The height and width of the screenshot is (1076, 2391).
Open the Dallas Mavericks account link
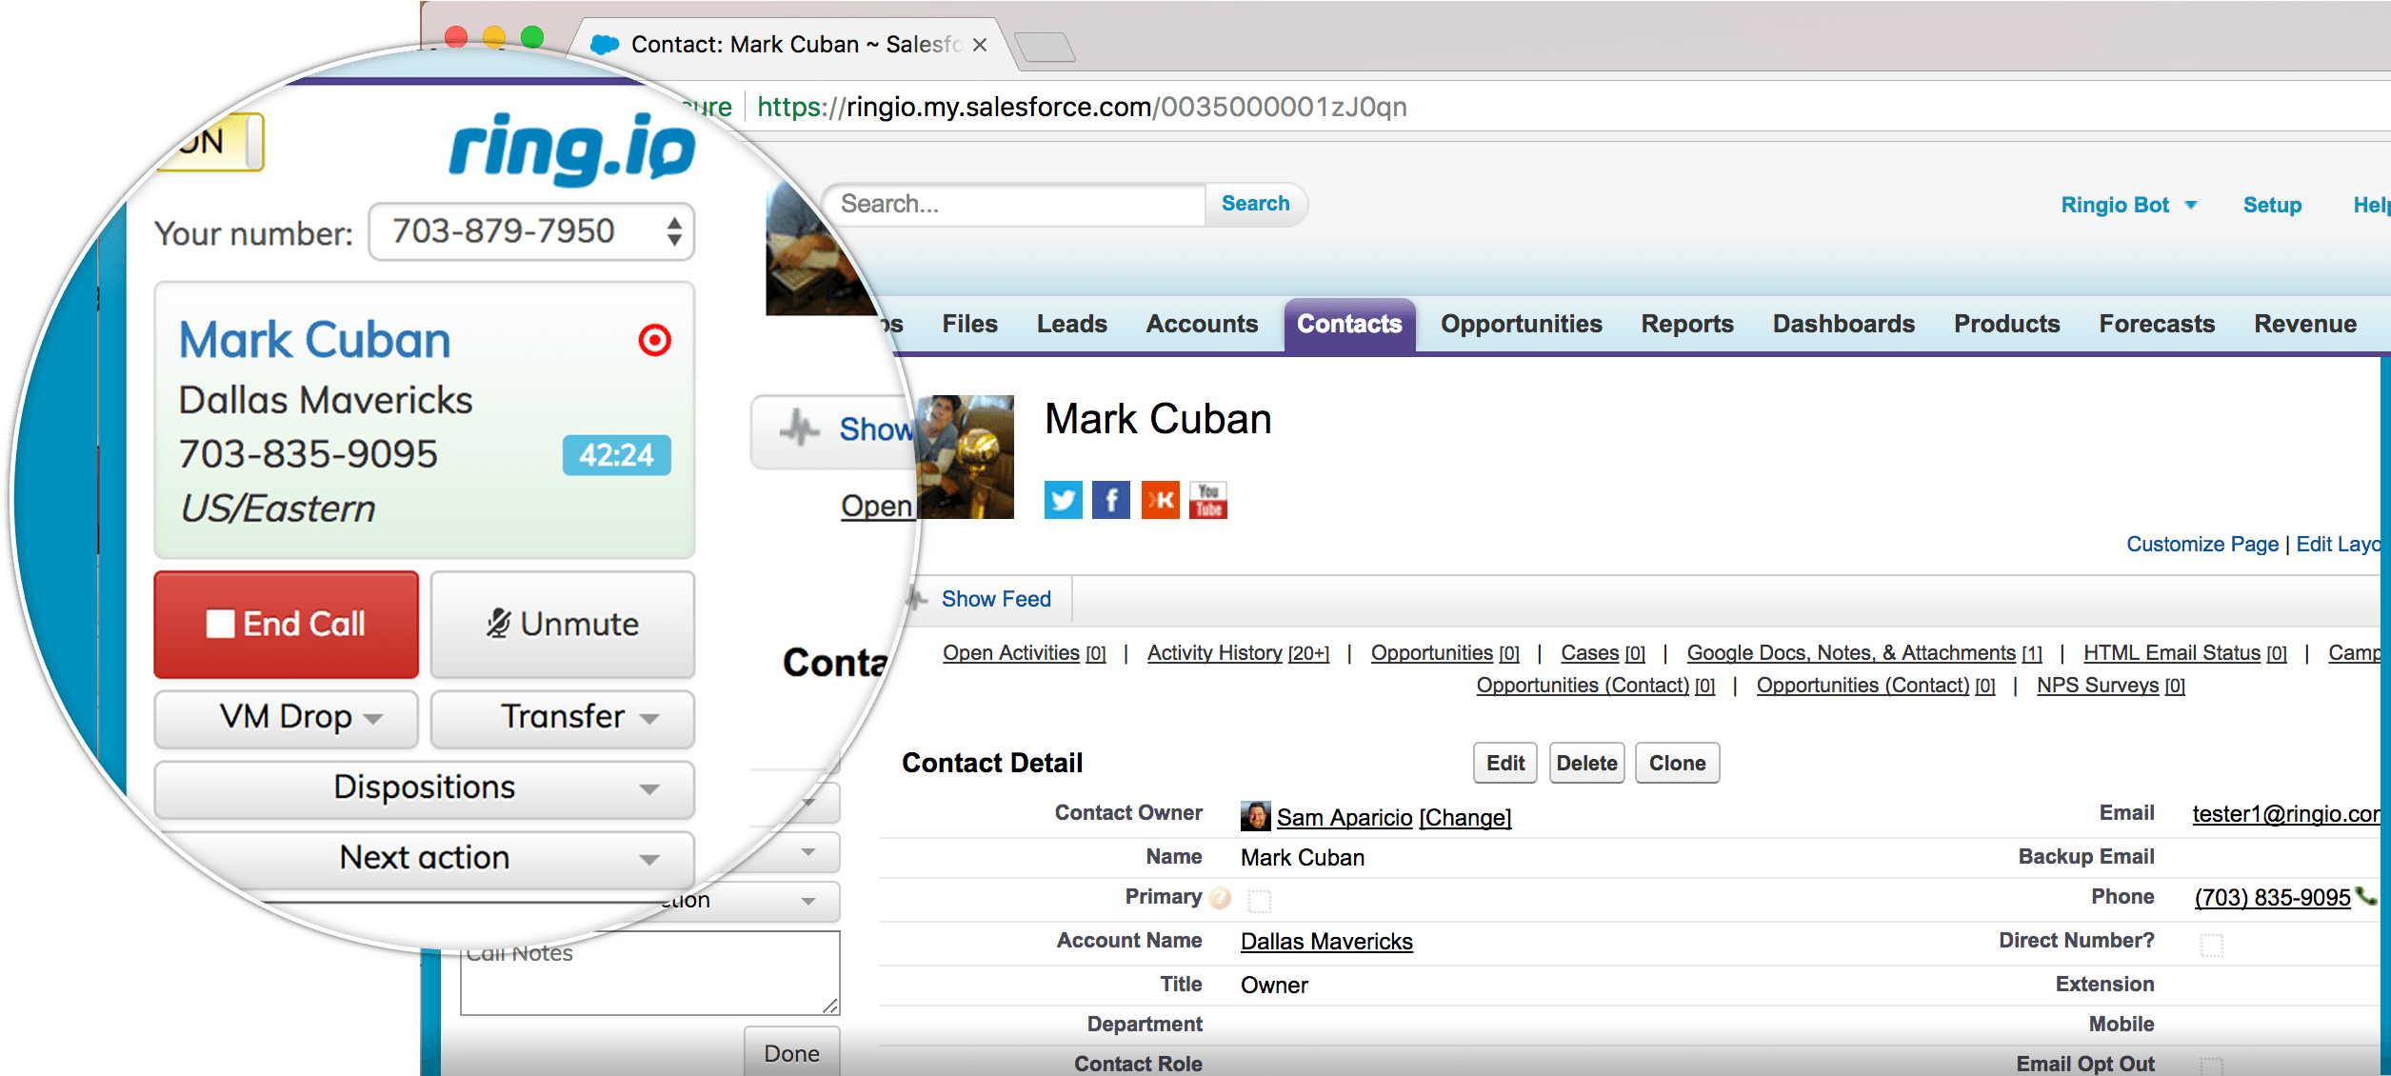tap(1326, 941)
